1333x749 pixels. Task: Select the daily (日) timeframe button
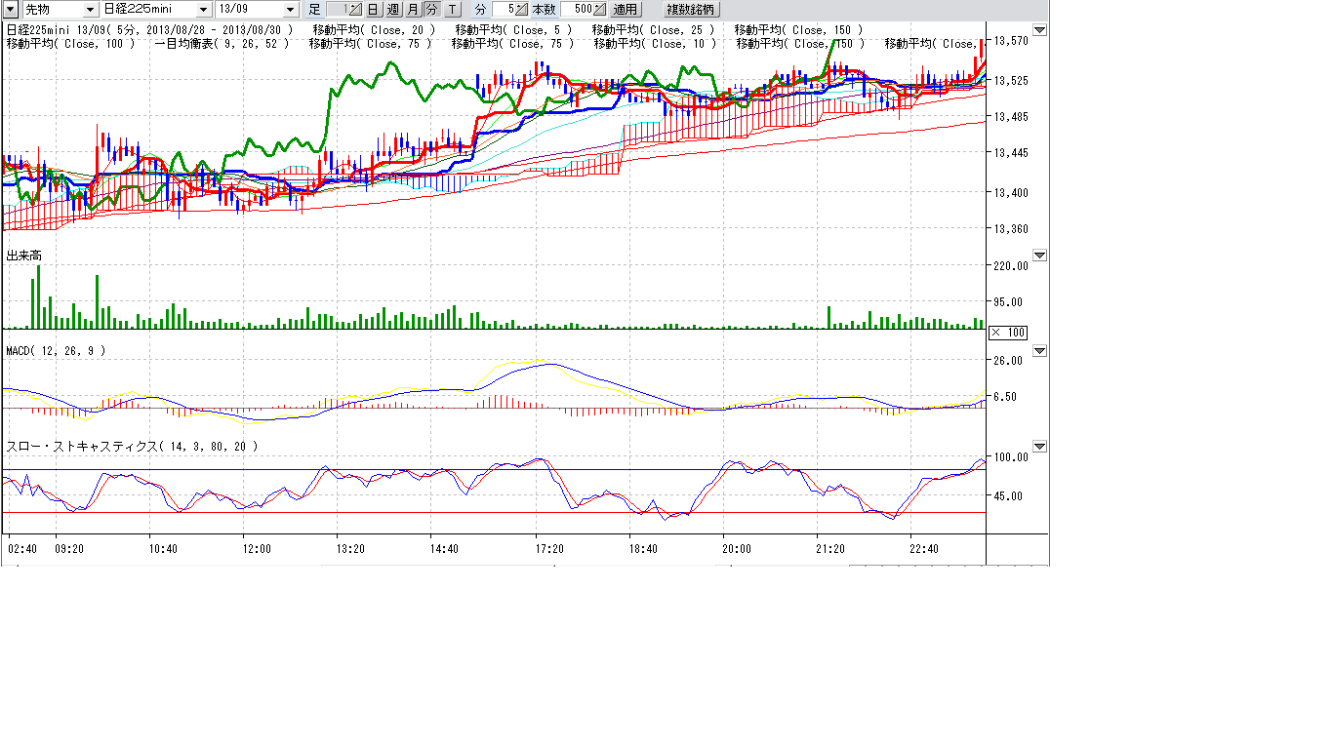click(373, 9)
